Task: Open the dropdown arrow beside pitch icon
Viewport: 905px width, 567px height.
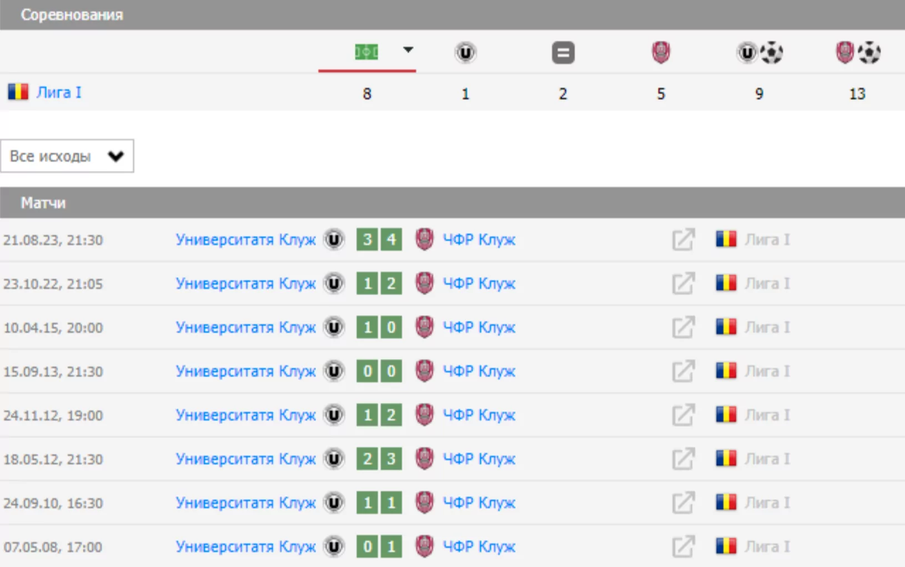Action: click(408, 50)
